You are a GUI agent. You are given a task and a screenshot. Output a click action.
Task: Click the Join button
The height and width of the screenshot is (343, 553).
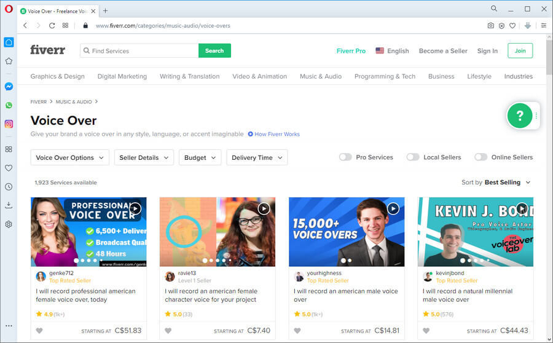click(x=520, y=50)
